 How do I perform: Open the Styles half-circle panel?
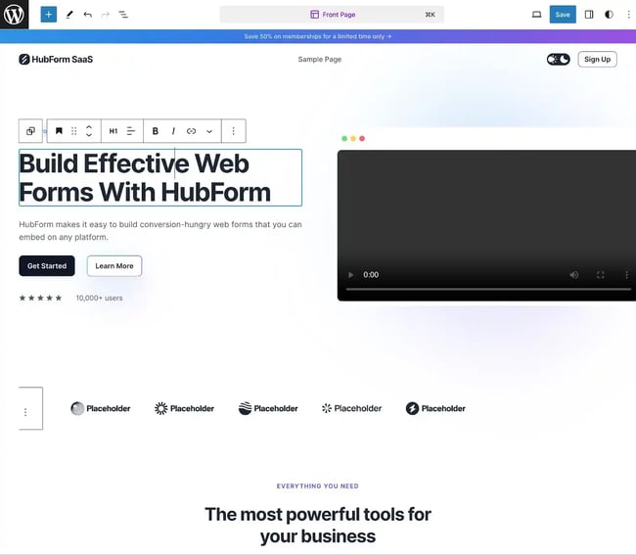coord(609,15)
